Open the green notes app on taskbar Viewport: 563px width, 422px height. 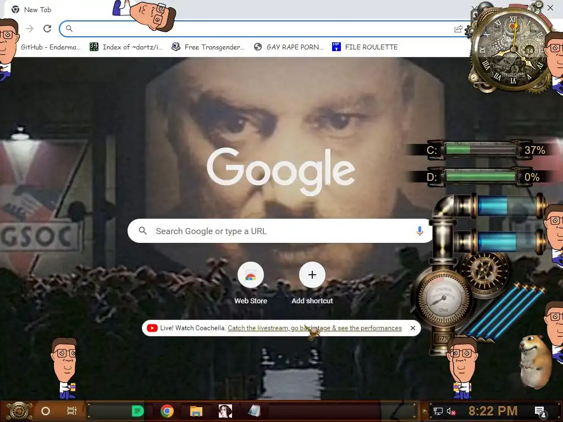(x=137, y=411)
